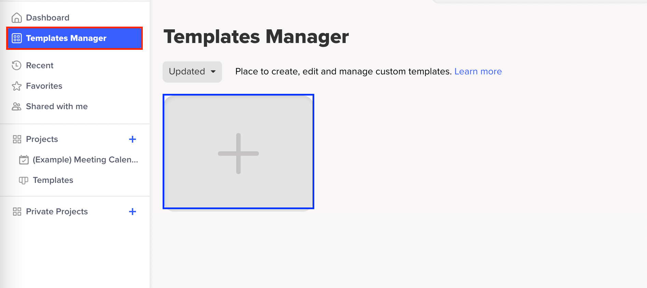This screenshot has width=647, height=288.
Task: Click the Templates Manager grid icon
Action: 17,38
